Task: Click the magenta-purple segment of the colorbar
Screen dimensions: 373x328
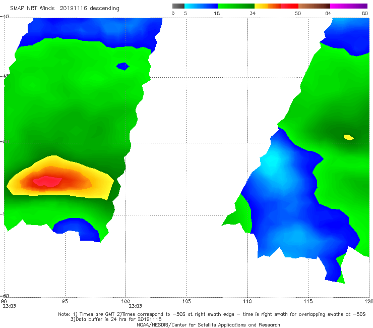Action: point(349,6)
